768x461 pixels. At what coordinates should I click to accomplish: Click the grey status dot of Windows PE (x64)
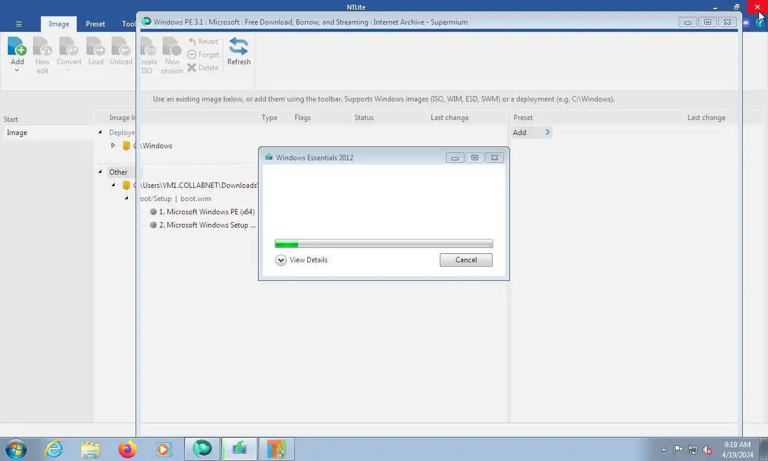(x=154, y=212)
